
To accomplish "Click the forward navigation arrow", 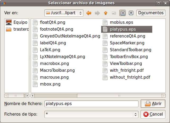I will coord(97,13).
